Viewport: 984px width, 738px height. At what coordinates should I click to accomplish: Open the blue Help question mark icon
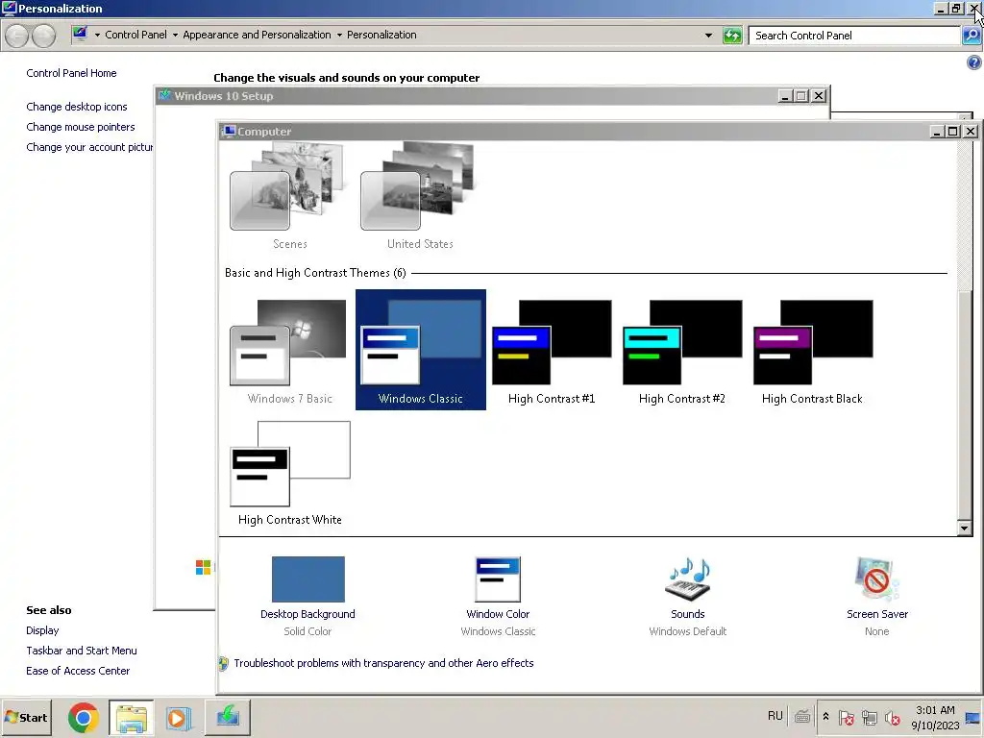click(974, 62)
